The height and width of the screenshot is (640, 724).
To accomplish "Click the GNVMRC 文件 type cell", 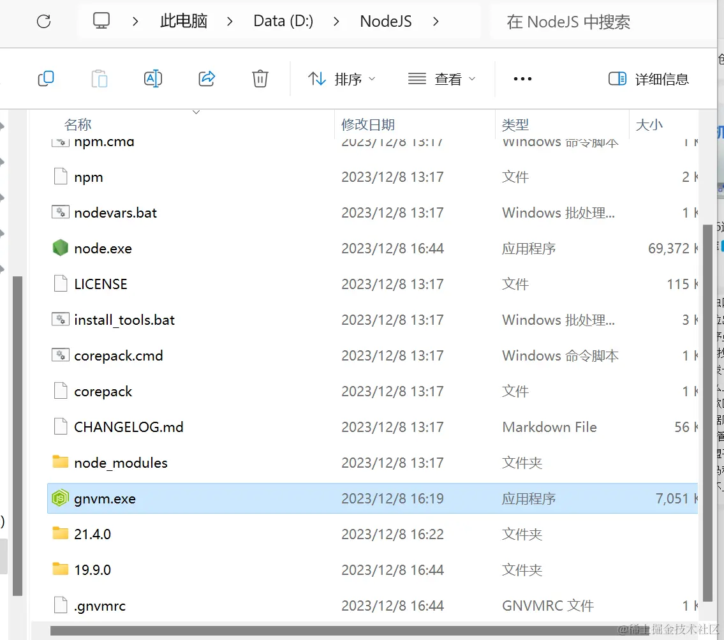I will click(x=548, y=606).
